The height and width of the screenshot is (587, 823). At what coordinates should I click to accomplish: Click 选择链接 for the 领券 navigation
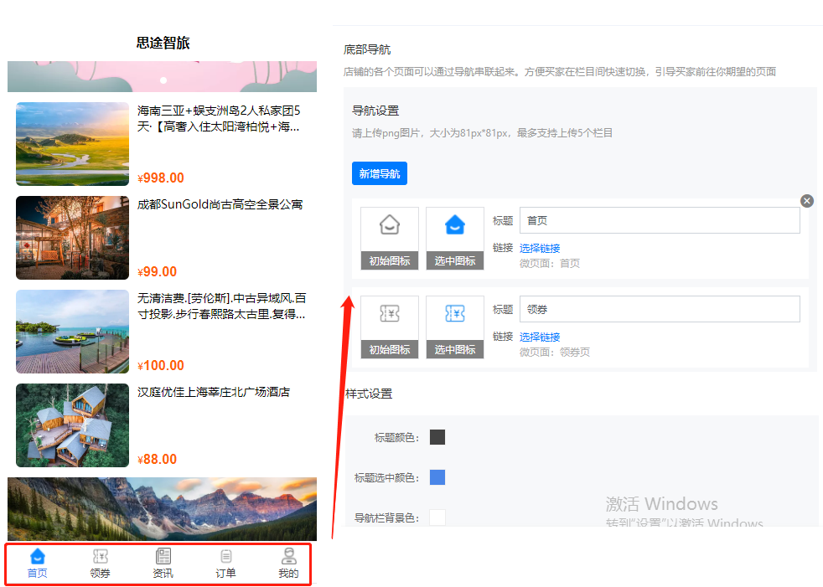540,337
